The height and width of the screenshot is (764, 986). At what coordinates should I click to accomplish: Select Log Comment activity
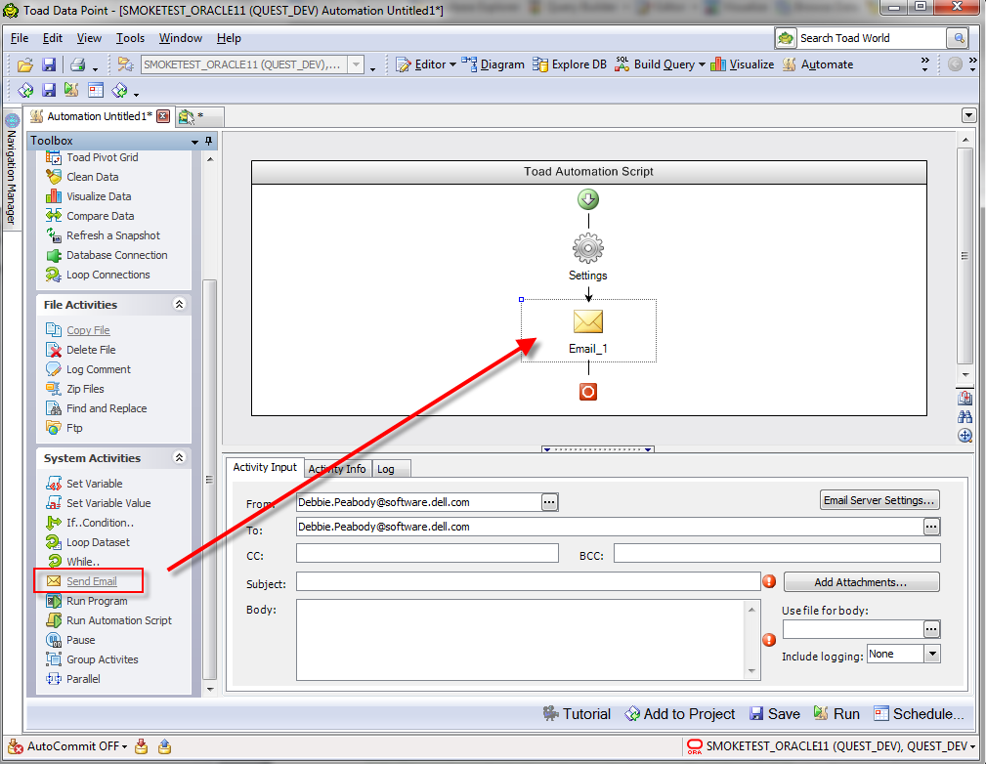click(88, 369)
